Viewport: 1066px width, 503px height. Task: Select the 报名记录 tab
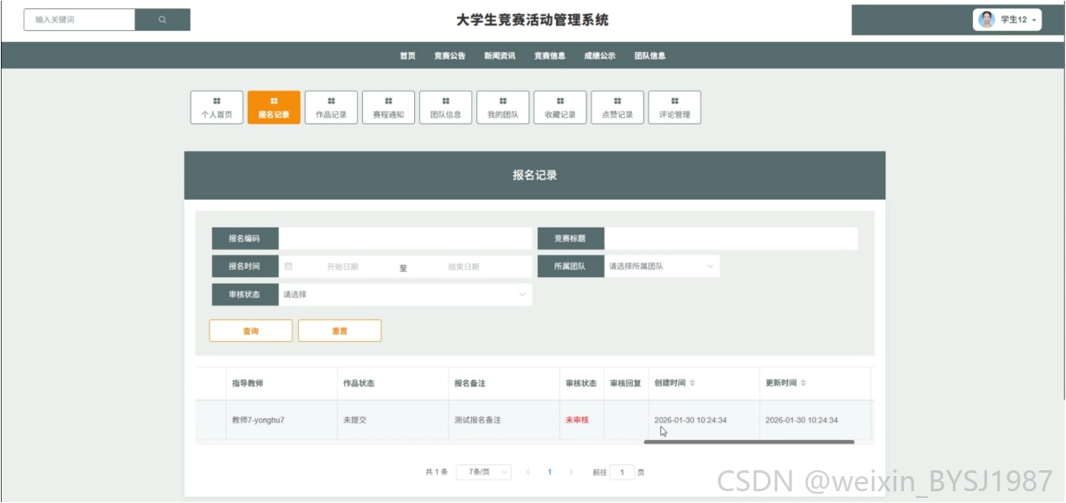[274, 107]
